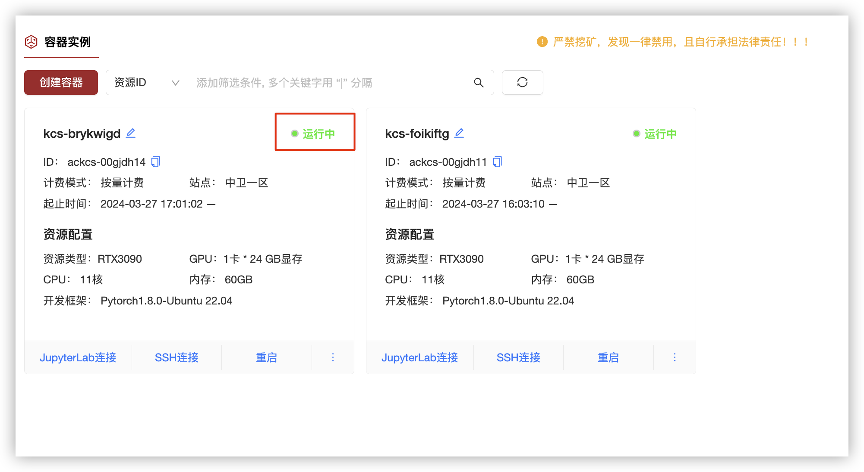Click RTX3090 resource type in kcs-brykwigd card
The height and width of the screenshot is (472, 864).
point(120,259)
